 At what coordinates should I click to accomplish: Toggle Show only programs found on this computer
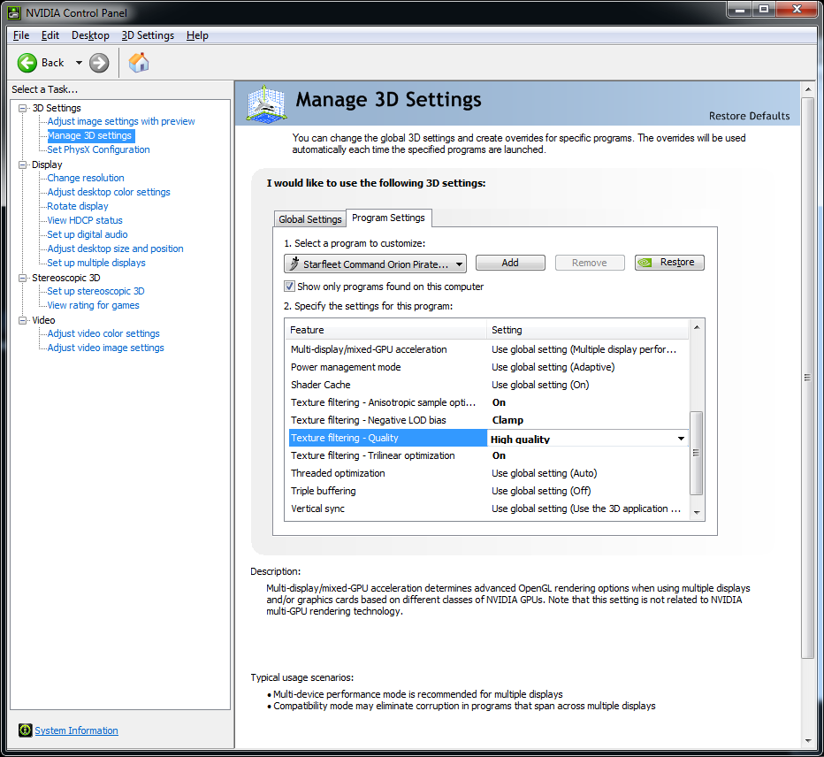point(289,287)
